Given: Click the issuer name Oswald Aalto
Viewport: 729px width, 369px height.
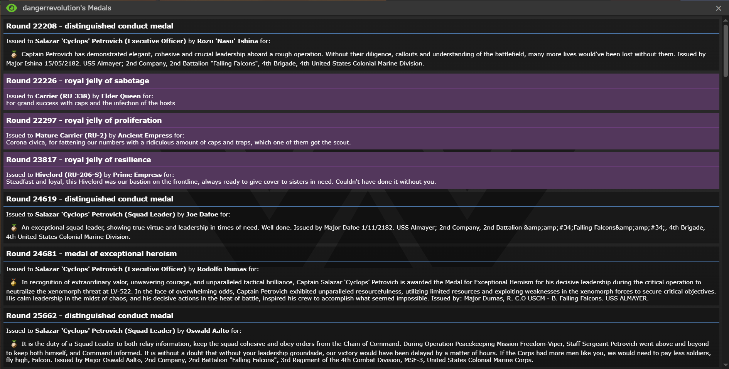Looking at the screenshot, I should (208, 331).
